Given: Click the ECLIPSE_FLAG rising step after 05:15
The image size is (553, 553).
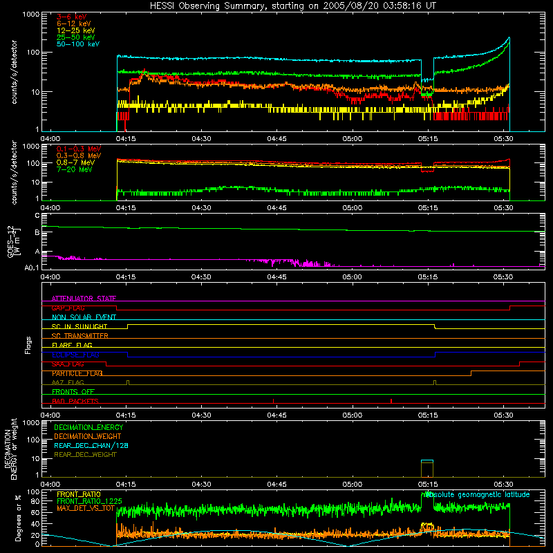Looking at the screenshot, I should click(435, 355).
